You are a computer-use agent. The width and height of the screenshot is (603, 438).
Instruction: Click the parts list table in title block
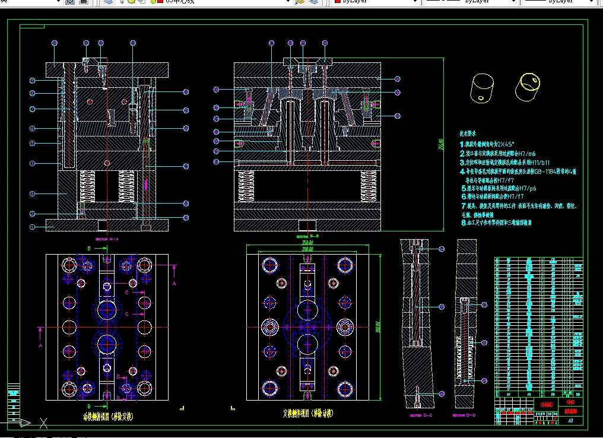[x=538, y=326]
